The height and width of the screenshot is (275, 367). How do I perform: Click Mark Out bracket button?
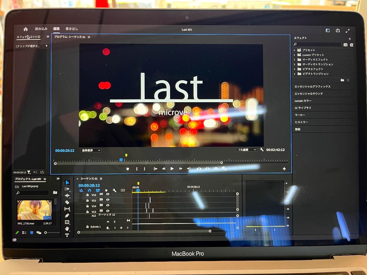click(144, 169)
